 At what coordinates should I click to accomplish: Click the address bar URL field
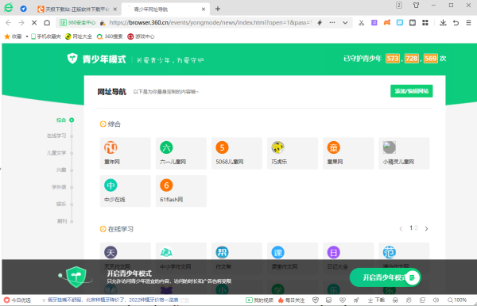click(x=210, y=23)
